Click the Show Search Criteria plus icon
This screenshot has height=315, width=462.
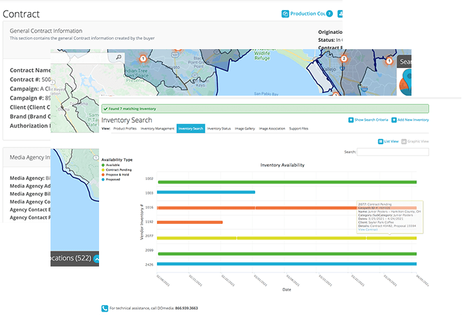[350, 120]
